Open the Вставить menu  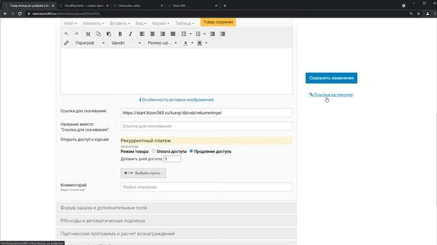(119, 23)
